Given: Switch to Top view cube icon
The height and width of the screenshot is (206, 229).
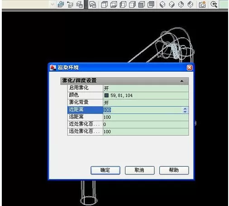Looking at the screenshot, I should pos(104,5).
